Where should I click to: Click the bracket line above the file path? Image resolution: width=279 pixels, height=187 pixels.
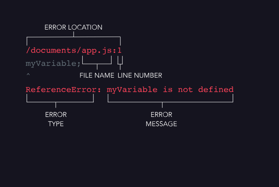[x=73, y=37]
